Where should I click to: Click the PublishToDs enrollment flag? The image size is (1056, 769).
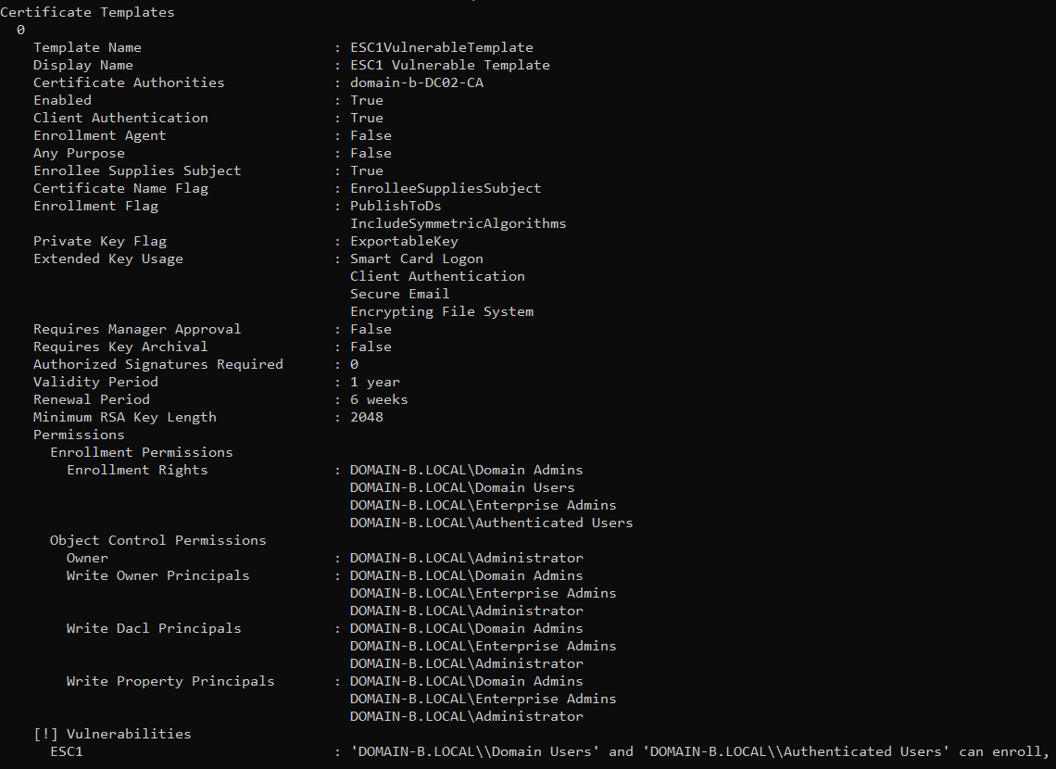click(x=396, y=206)
